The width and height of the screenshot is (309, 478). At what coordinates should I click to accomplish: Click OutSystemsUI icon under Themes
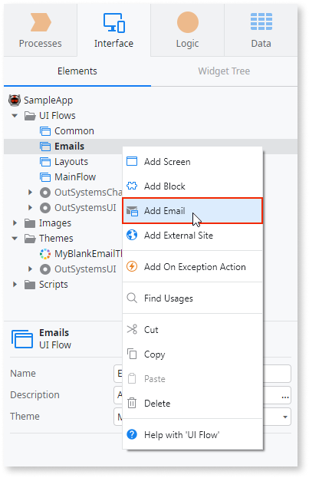[x=45, y=269]
